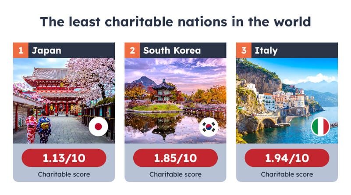The width and height of the screenshot is (351, 195).
Task: Click the Italy flag circle icon
Action: 320,126
